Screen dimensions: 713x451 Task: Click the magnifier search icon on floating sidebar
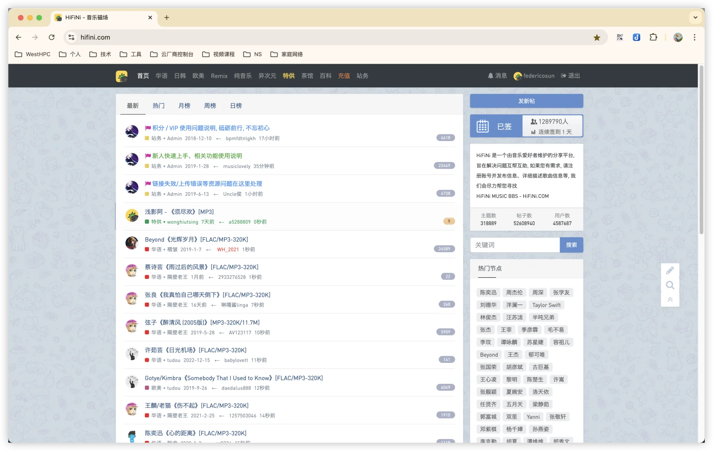coord(670,285)
